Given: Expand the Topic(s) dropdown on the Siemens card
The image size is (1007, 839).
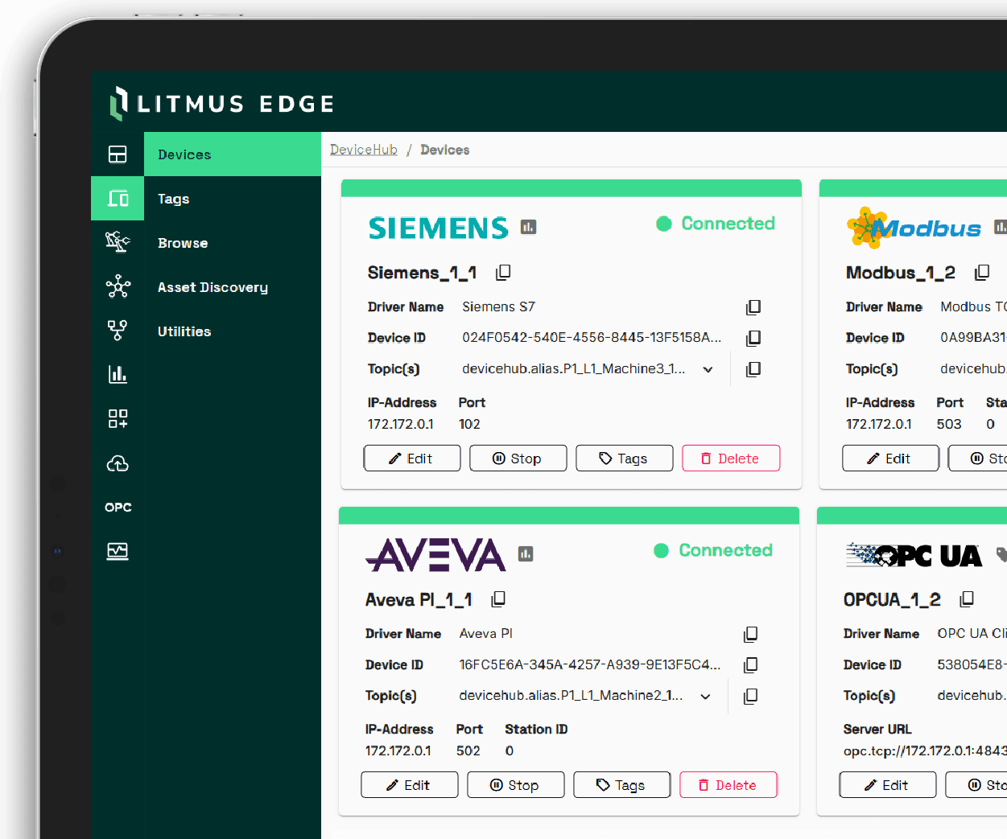Looking at the screenshot, I should [708, 369].
